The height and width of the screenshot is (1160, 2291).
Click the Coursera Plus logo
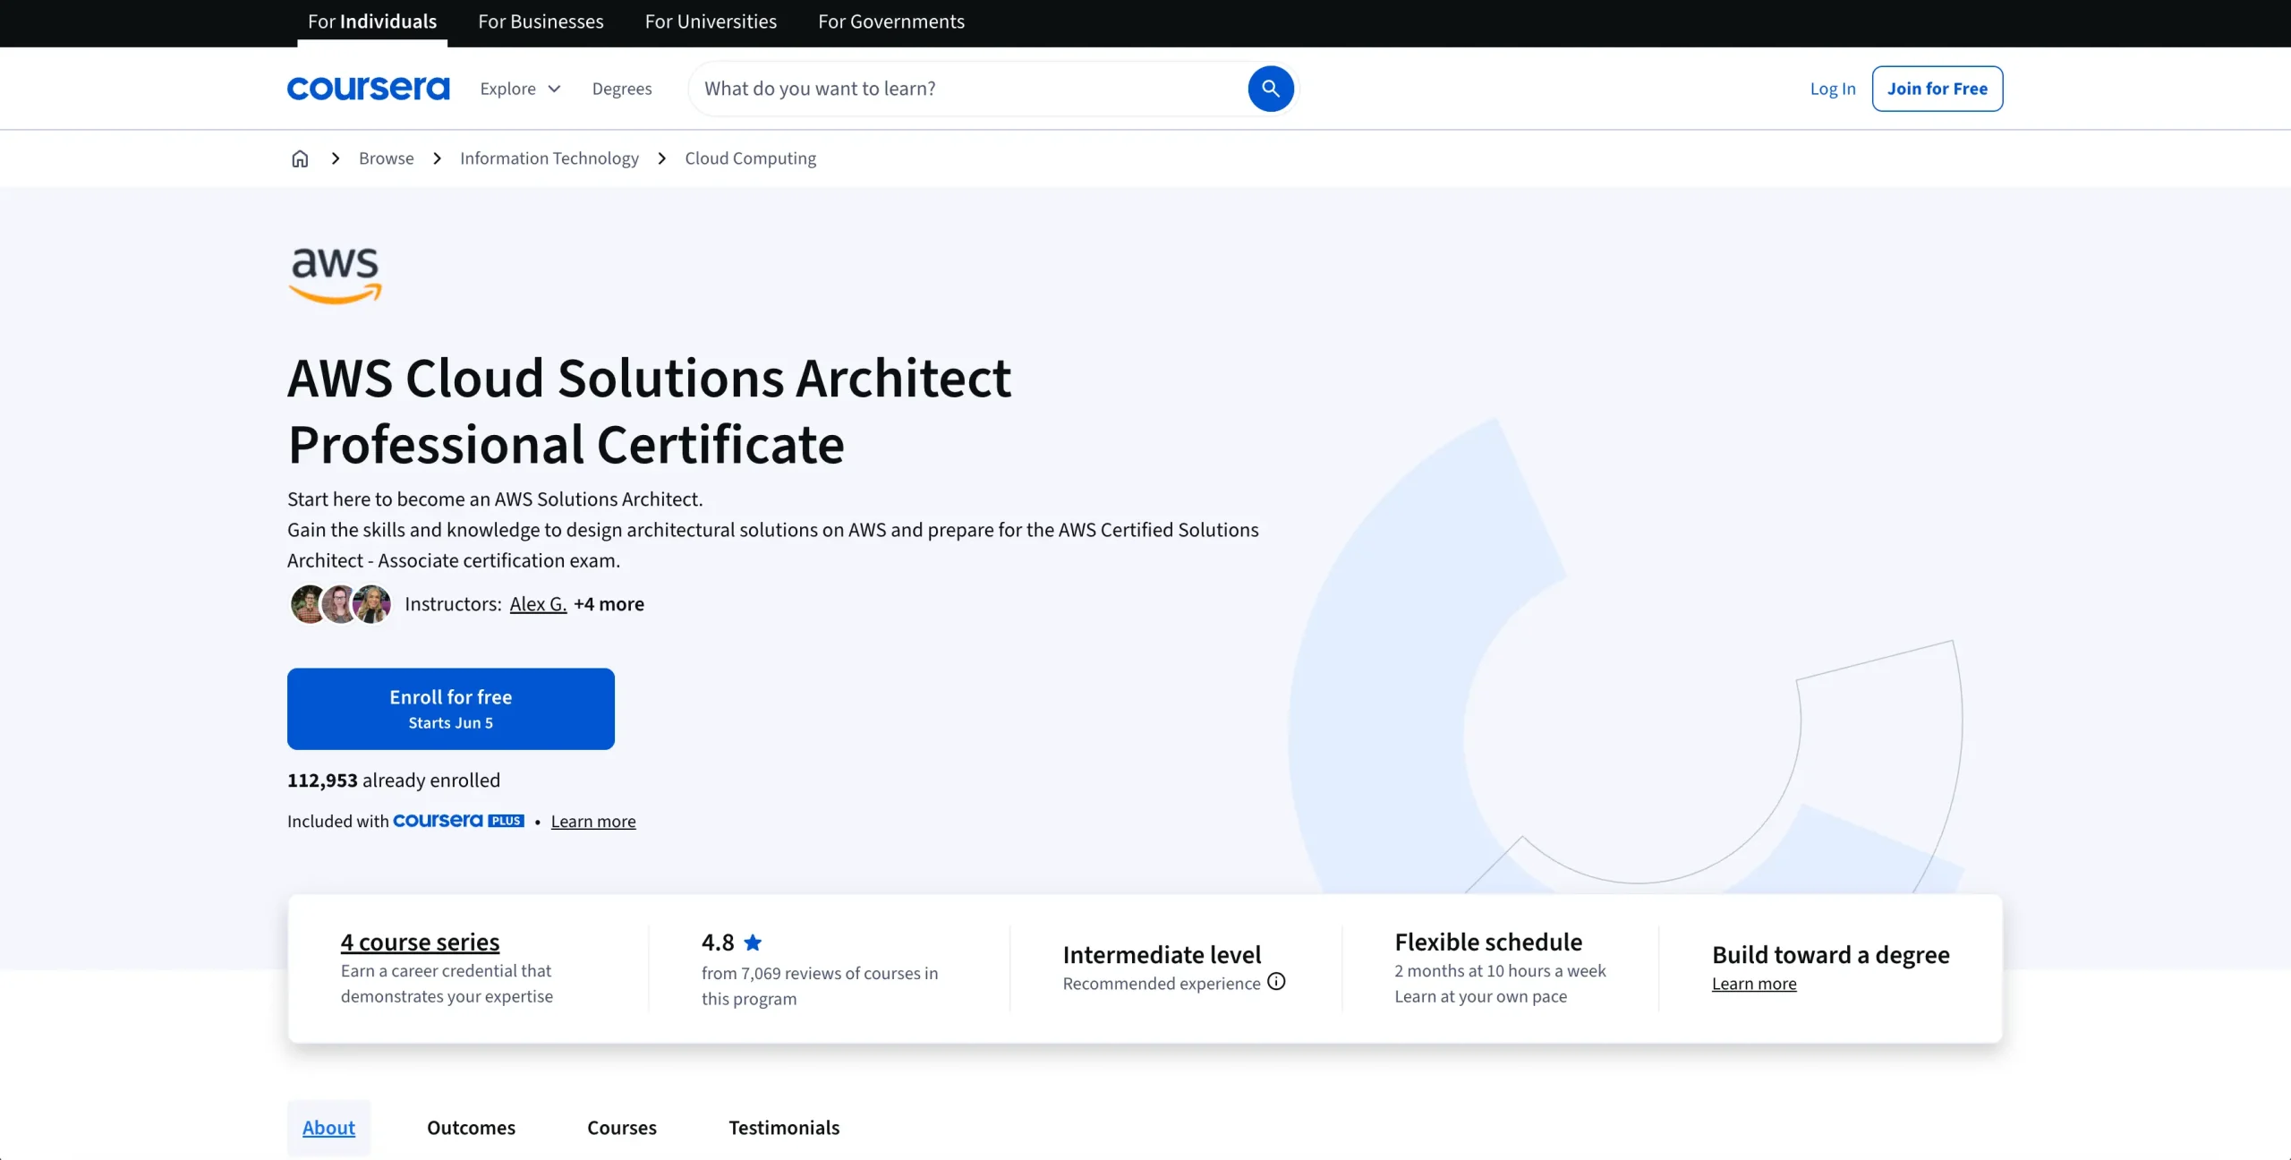click(x=458, y=821)
